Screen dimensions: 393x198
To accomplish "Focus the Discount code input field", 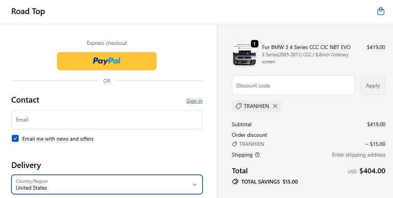I will 293,86.
